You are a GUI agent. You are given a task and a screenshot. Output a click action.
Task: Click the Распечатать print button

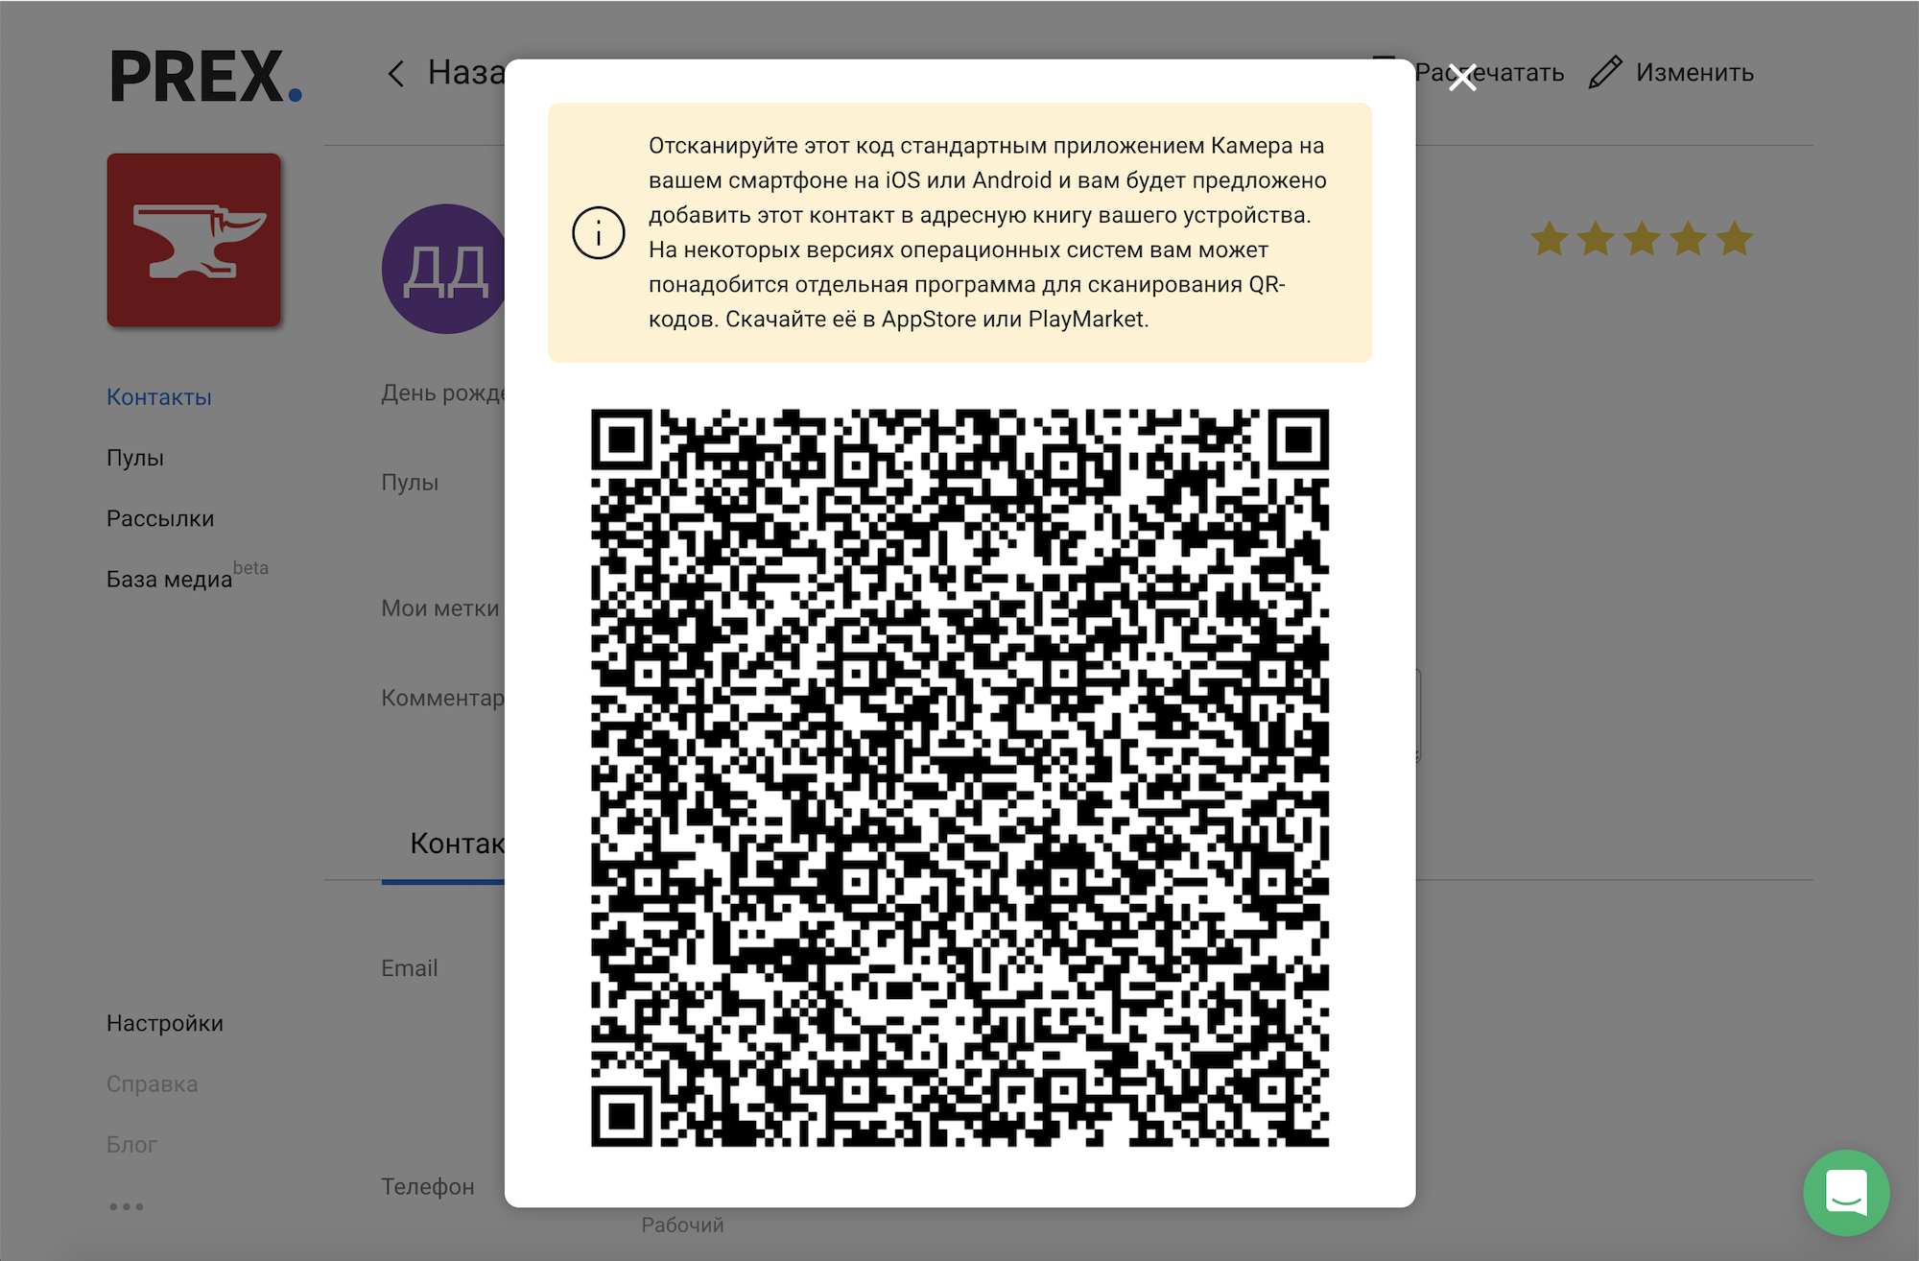(1489, 73)
